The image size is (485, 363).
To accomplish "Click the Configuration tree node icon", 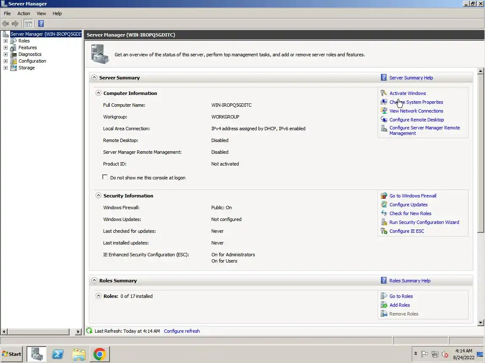I will pos(13,61).
